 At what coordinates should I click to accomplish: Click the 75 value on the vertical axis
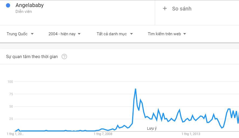(11, 94)
